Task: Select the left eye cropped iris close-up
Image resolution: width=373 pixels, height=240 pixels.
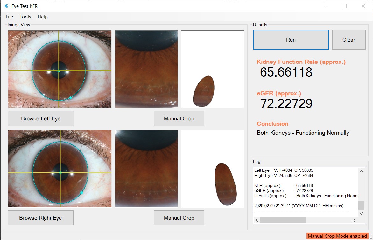Action: click(146, 69)
